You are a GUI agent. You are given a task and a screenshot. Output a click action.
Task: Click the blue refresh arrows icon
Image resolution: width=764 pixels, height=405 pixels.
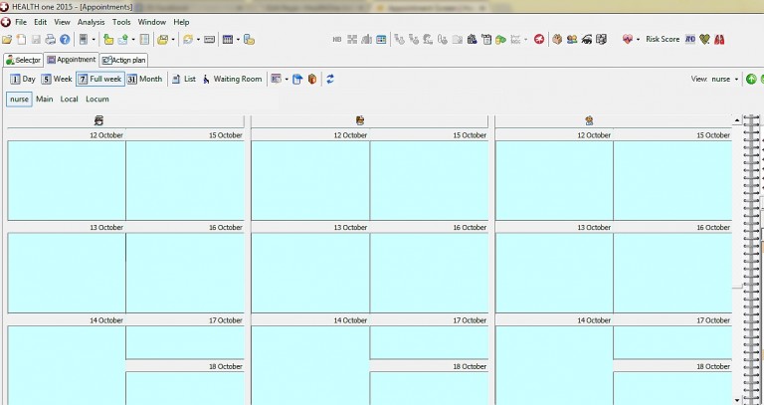[330, 79]
